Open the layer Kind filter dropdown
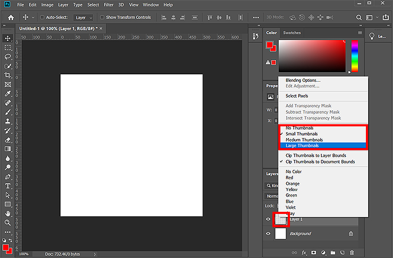This screenshot has height=258, width=393. [271, 186]
